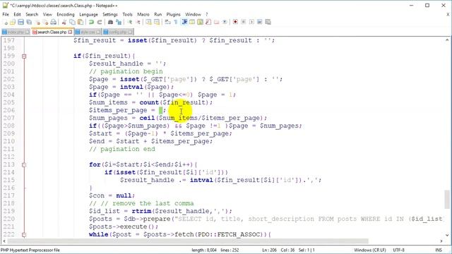Open the View menu
The image size is (452, 254).
[47, 14]
